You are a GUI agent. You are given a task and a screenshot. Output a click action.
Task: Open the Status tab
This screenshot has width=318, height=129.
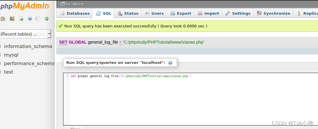(x=128, y=13)
